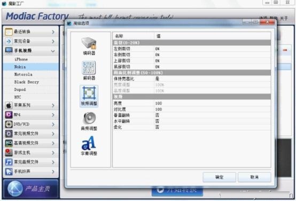Expand the 最近转换 category arrow
296x201 pixels.
(x=53, y=32)
